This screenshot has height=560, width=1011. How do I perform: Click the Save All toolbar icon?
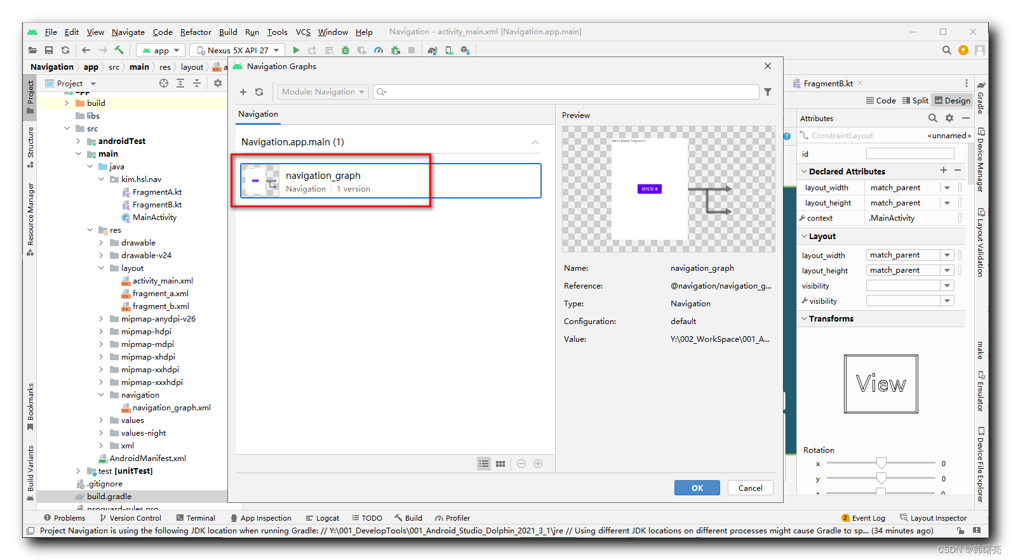click(x=49, y=50)
